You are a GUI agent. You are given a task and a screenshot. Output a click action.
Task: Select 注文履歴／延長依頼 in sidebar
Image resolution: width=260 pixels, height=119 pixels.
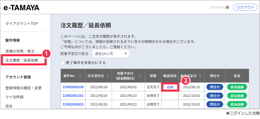pyautogui.click(x=22, y=60)
